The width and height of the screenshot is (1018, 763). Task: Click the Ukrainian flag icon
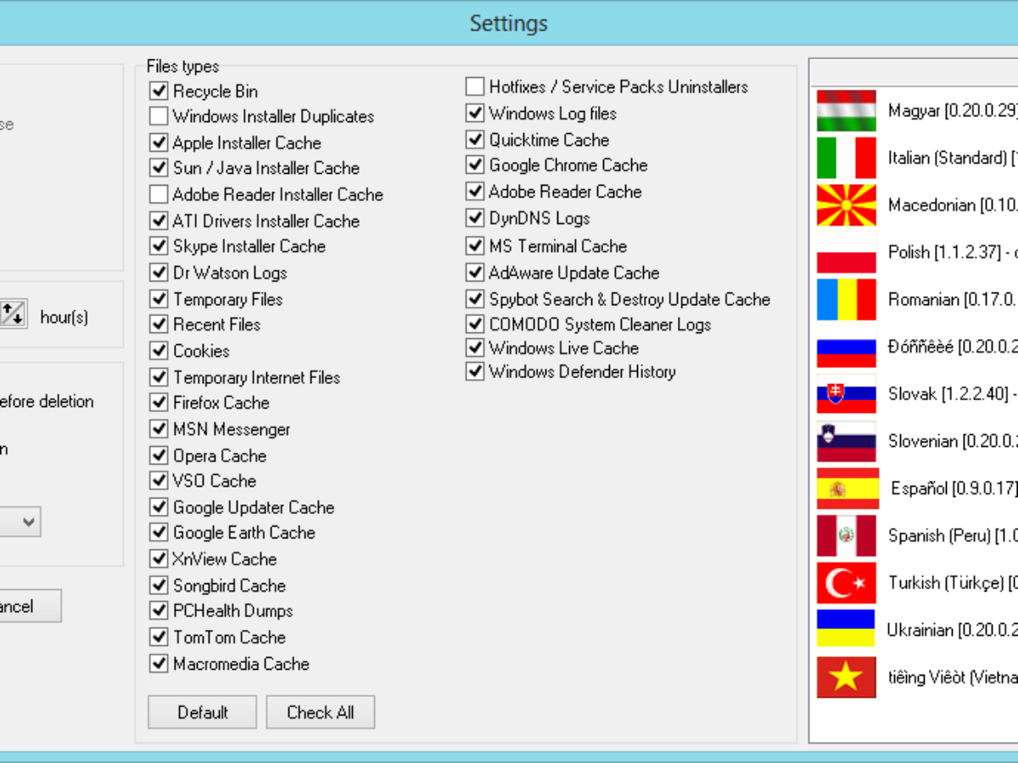coord(847,630)
